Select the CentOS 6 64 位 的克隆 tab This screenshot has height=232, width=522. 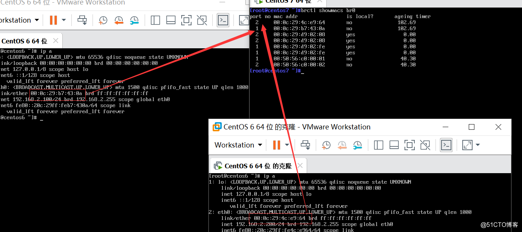pos(258,166)
